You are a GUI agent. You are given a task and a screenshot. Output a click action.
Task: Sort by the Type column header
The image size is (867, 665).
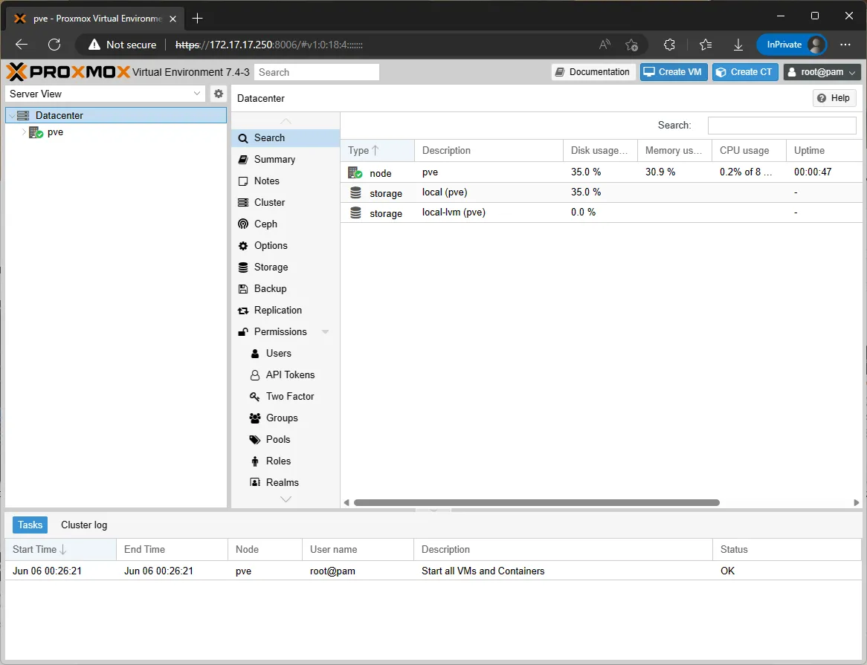pos(377,150)
